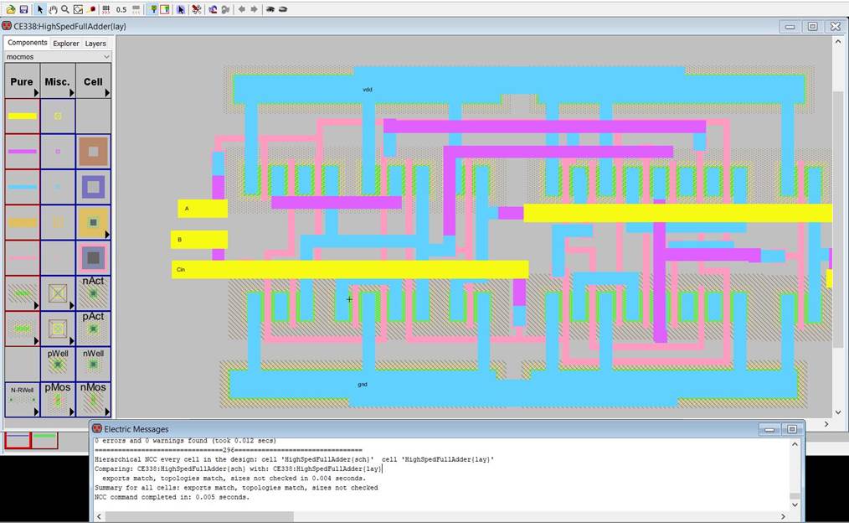Image resolution: width=849 pixels, height=523 pixels.
Task: Pick the pMos transistor component
Action: (x=58, y=400)
